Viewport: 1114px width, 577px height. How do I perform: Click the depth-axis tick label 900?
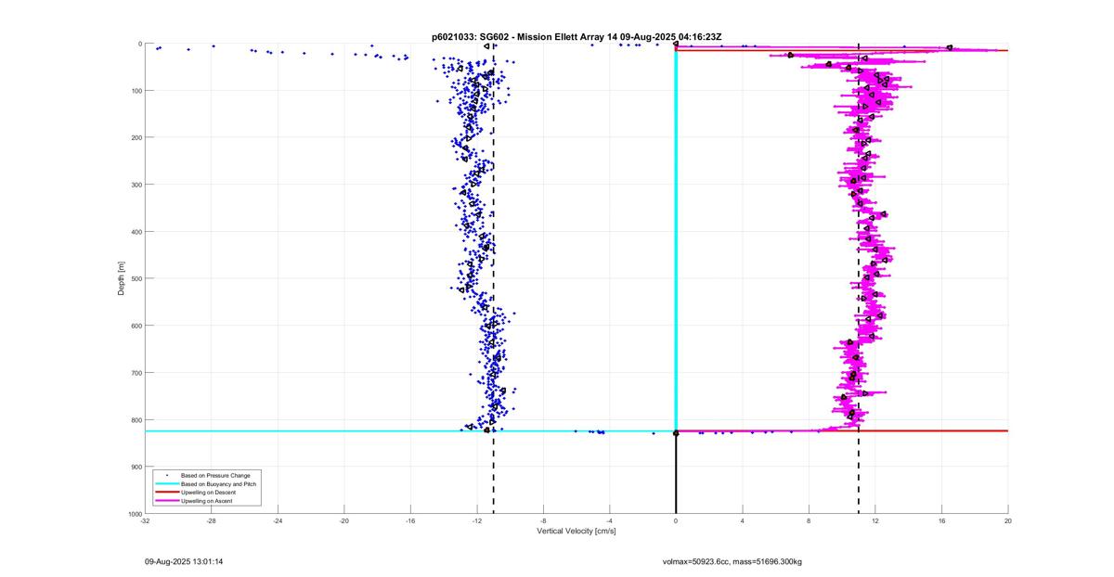136,467
